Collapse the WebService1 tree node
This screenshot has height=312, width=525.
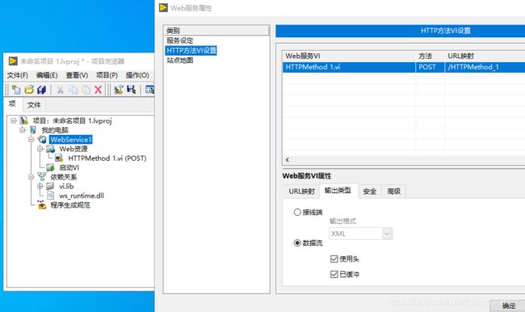click(31, 139)
